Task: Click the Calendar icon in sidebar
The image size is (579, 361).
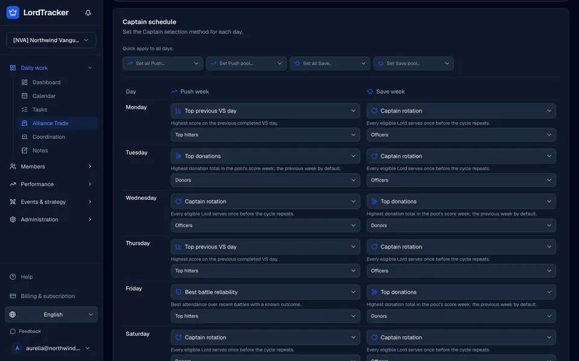Action: tap(24, 96)
